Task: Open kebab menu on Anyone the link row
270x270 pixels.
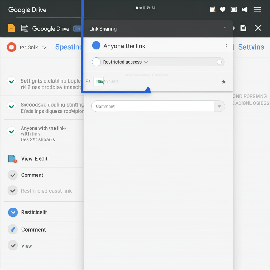Action: point(226,45)
